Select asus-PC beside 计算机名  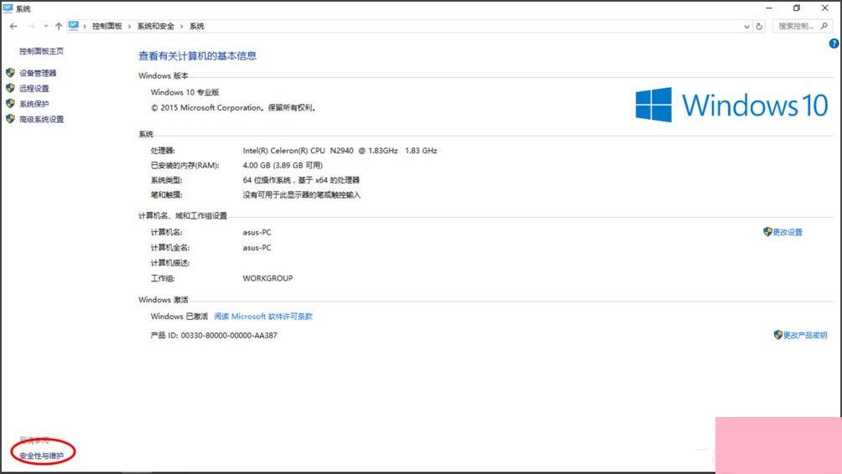click(x=257, y=232)
